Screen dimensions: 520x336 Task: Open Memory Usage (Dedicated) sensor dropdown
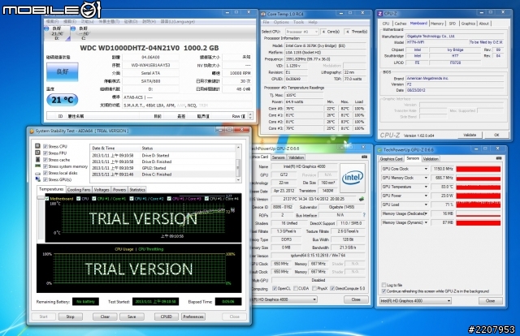426,213
